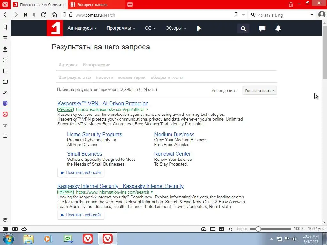Image resolution: width=327 pixels, height=245 pixels.
Task: Switch to the Изображение tab
Action: point(96,65)
